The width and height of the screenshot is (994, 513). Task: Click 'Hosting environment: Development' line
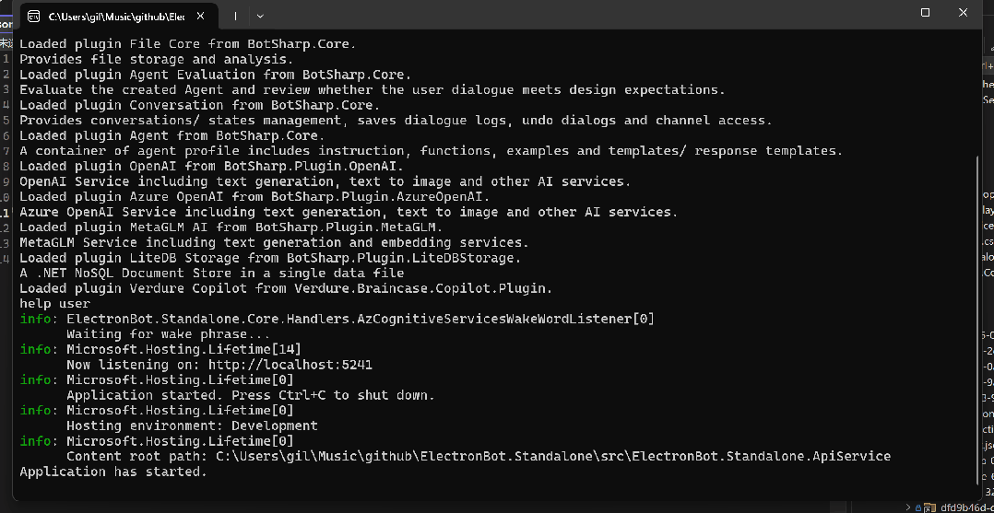[192, 426]
